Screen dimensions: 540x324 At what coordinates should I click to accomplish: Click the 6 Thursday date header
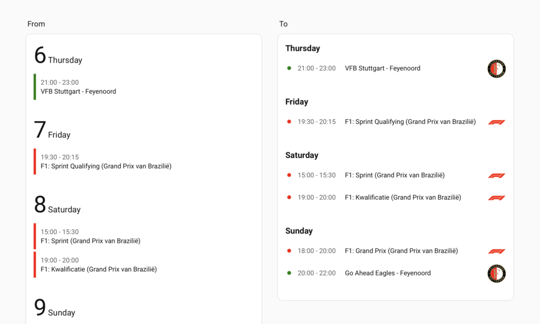[58, 56]
